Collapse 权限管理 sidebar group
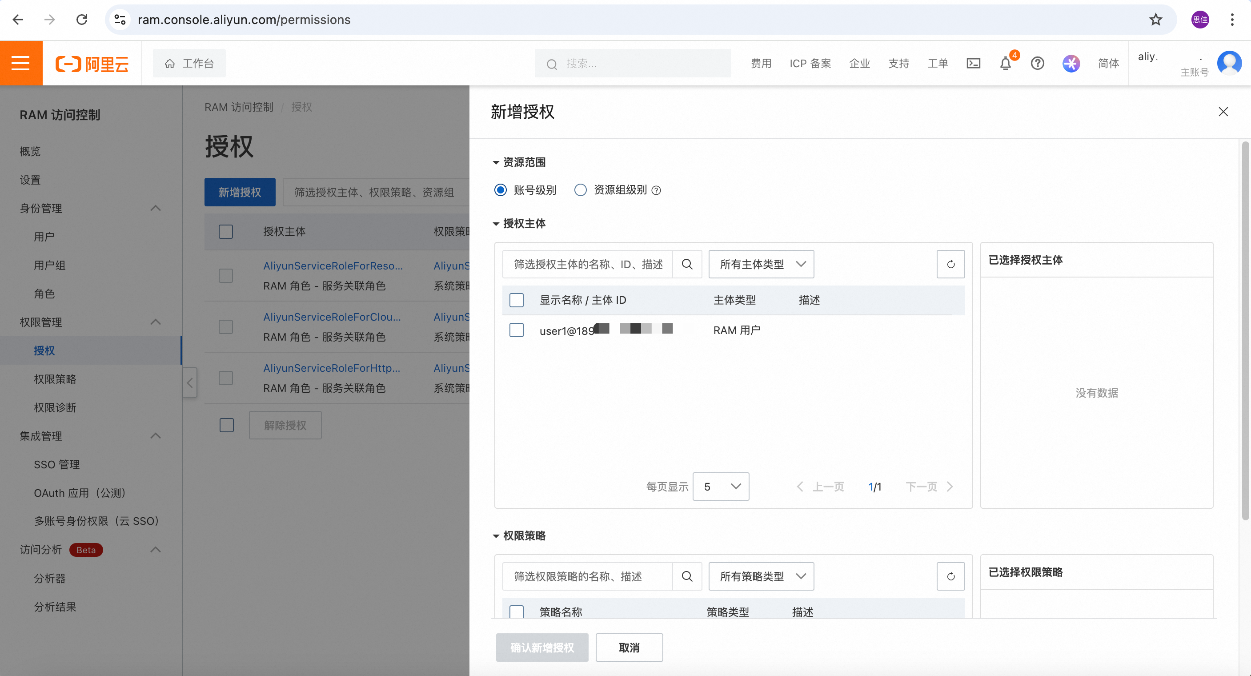The image size is (1251, 676). [x=155, y=322]
